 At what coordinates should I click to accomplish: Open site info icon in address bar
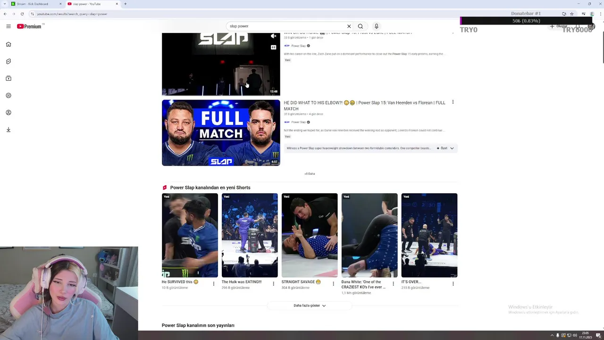point(32,14)
